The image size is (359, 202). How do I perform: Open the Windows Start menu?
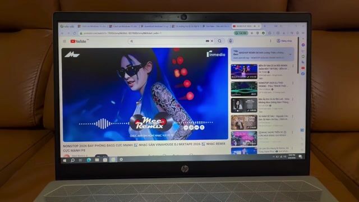[x=65, y=160]
